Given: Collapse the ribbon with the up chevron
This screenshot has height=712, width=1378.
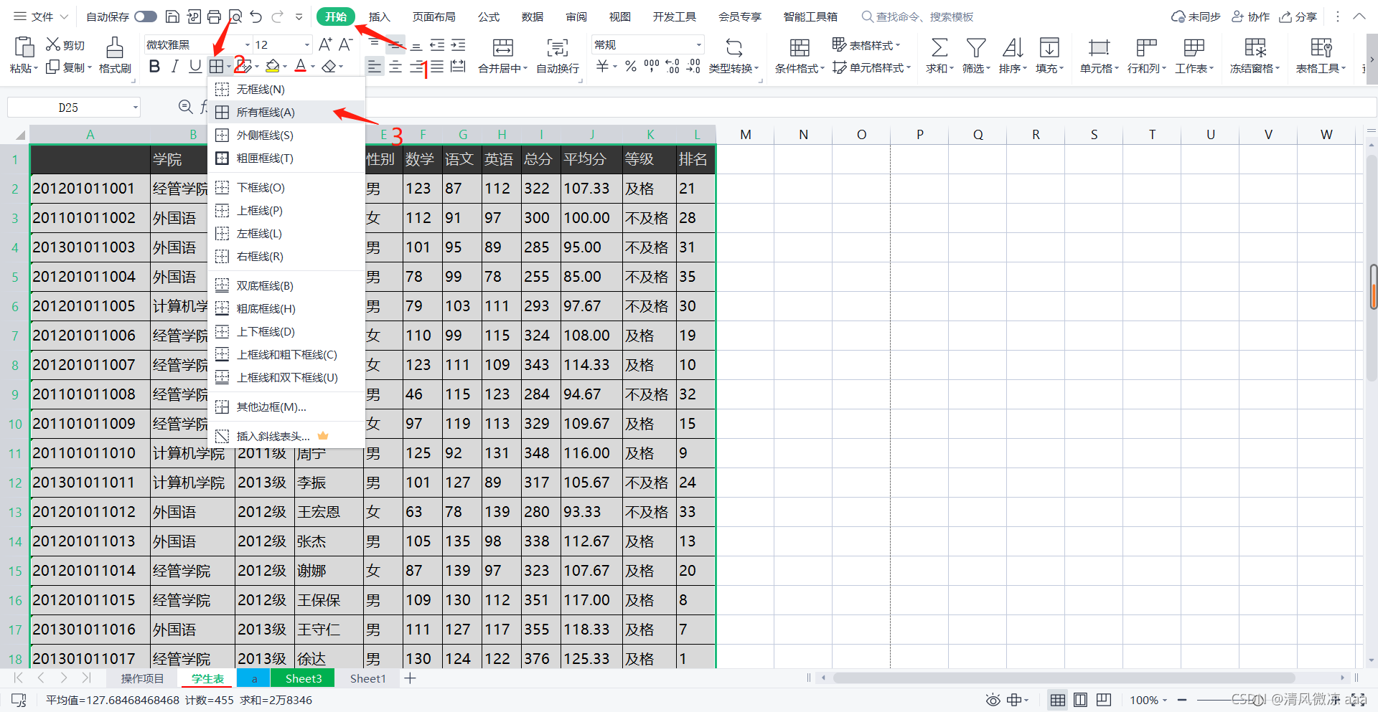Looking at the screenshot, I should [x=1359, y=16].
